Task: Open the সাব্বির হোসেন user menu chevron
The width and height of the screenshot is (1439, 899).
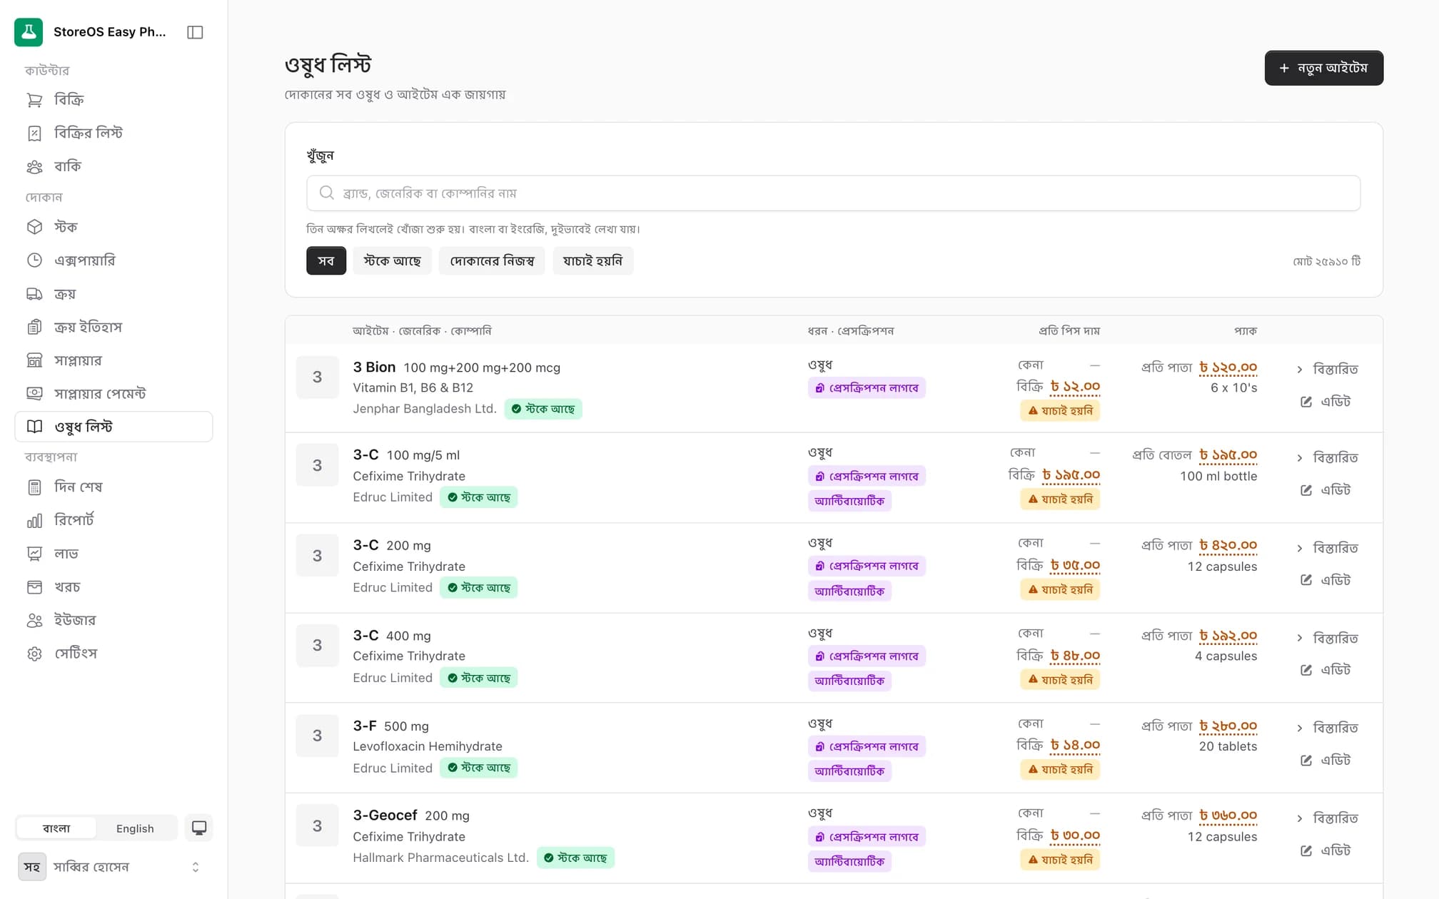Action: coord(196,867)
